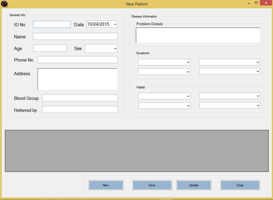Image resolution: width=273 pixels, height=200 pixels.
Task: Minimize the New Patient window
Action: (249, 3)
